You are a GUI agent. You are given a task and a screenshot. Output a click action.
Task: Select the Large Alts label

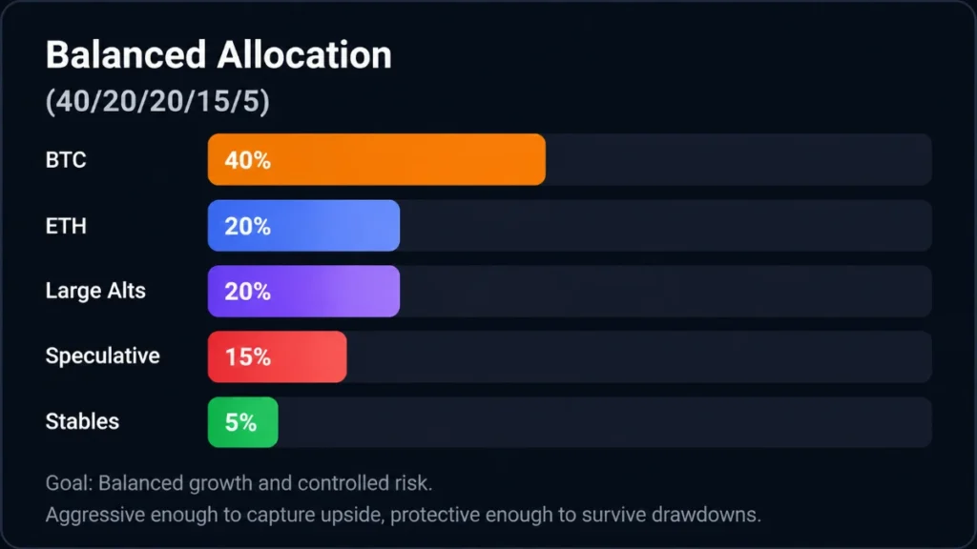(95, 291)
